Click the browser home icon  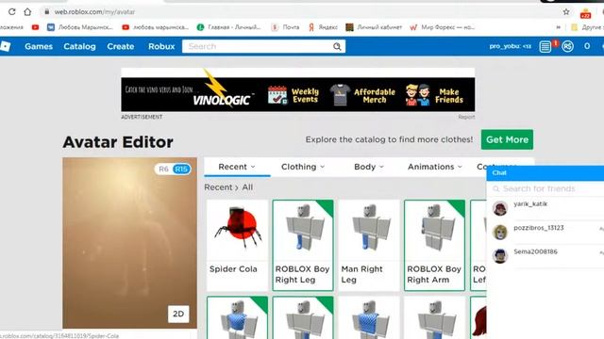tap(27, 12)
